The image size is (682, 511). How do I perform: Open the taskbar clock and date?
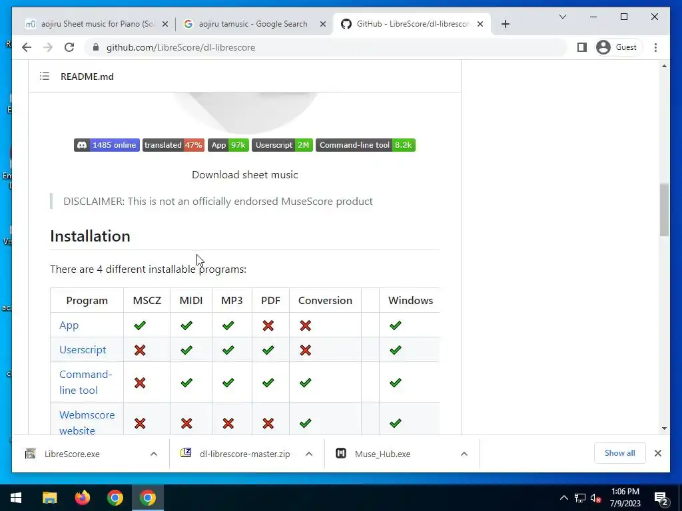pyautogui.click(x=625, y=498)
